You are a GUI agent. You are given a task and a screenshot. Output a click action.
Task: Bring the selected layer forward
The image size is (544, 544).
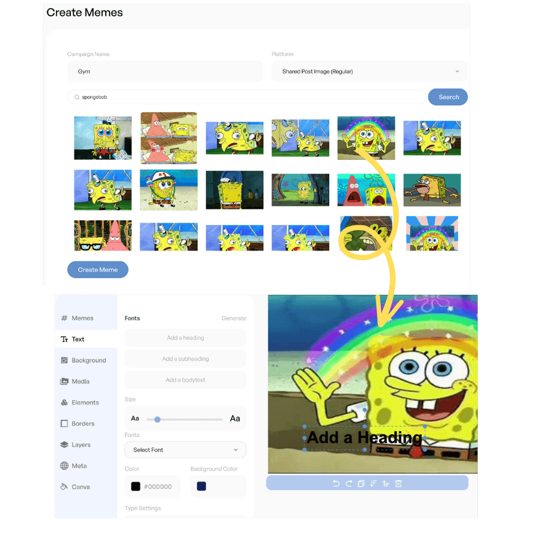tap(386, 483)
